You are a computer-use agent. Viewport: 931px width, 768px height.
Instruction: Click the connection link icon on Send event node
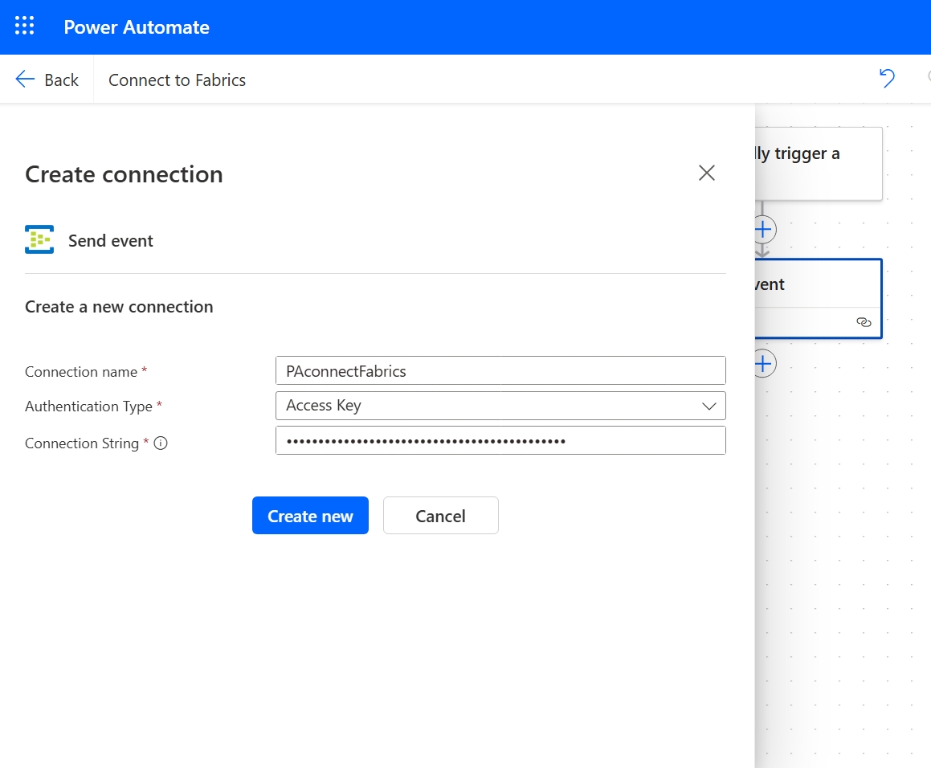[864, 322]
